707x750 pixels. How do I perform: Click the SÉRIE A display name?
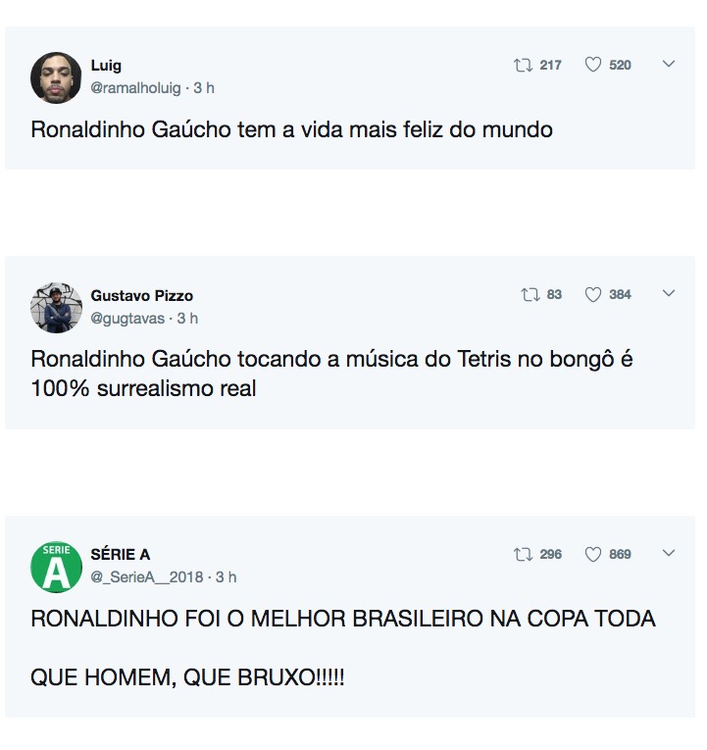(x=120, y=555)
